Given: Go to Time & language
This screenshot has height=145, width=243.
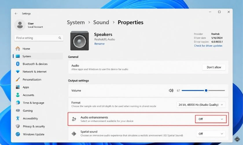Looking at the screenshot, I should click(38, 103).
